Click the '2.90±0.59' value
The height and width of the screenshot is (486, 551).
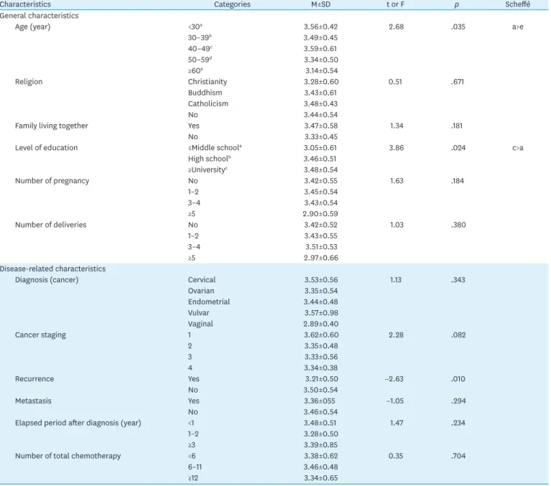(320, 214)
